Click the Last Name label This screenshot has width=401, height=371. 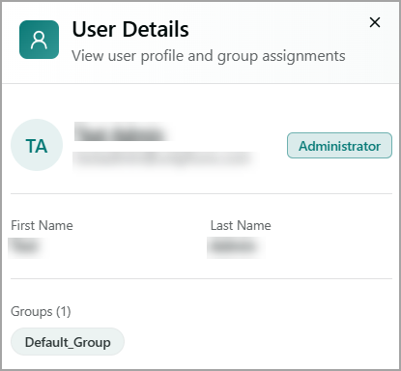tap(241, 225)
